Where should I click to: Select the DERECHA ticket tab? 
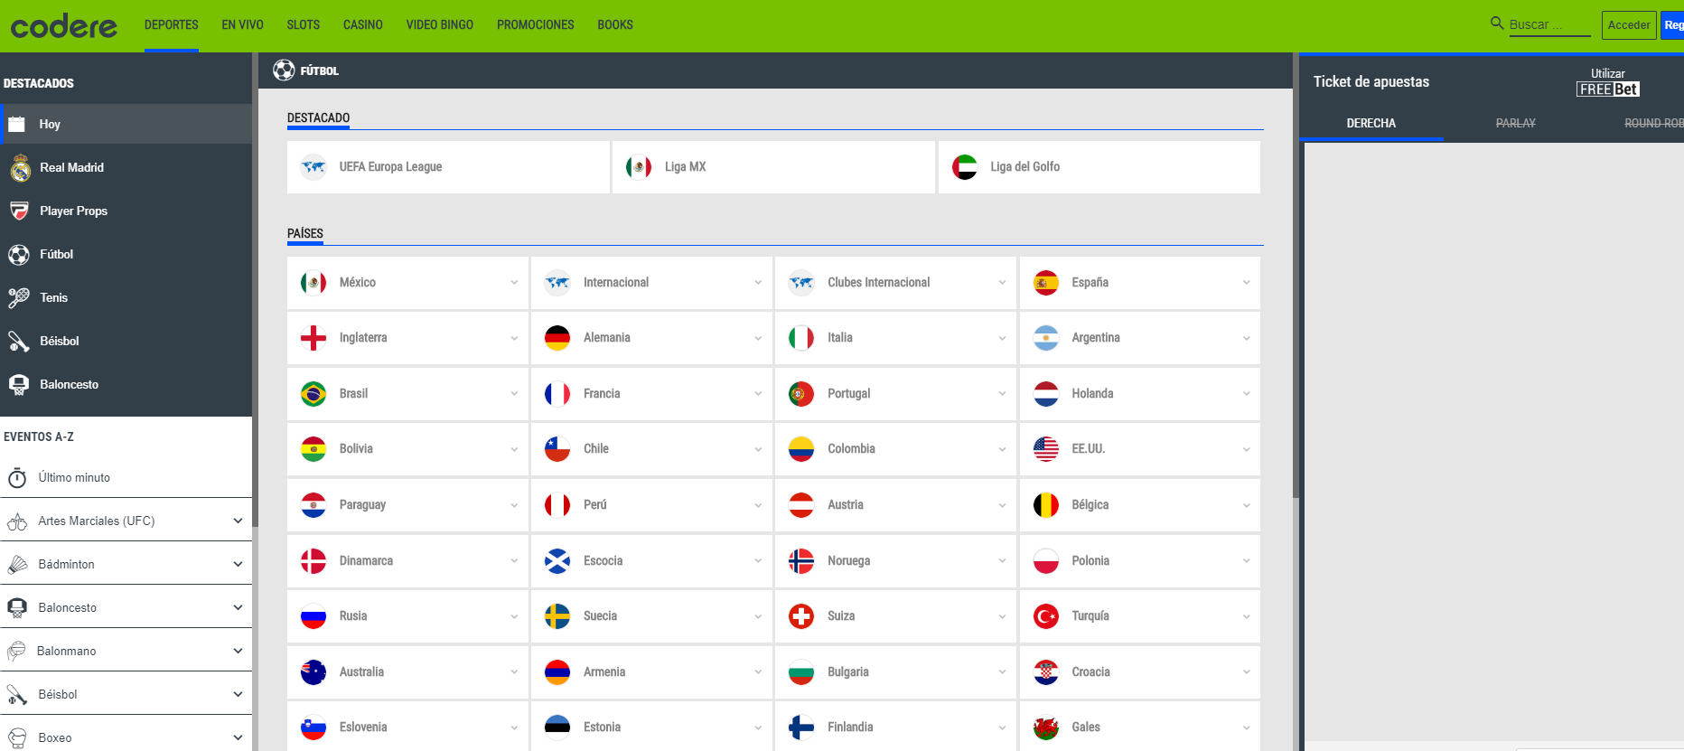pyautogui.click(x=1371, y=124)
